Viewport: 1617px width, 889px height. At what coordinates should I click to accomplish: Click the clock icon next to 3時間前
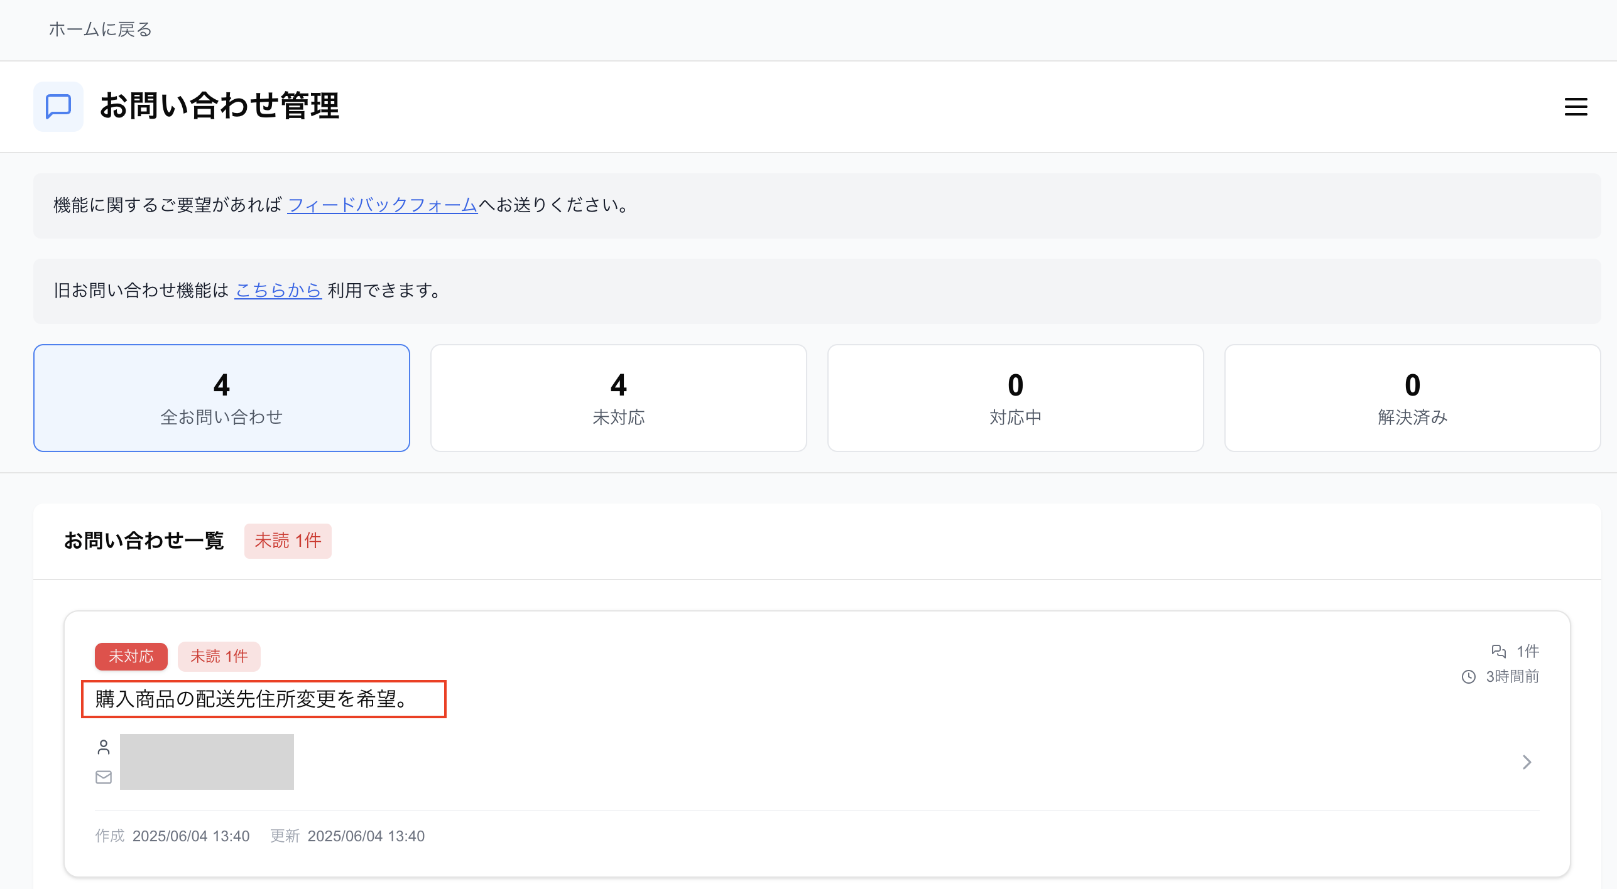1468,677
